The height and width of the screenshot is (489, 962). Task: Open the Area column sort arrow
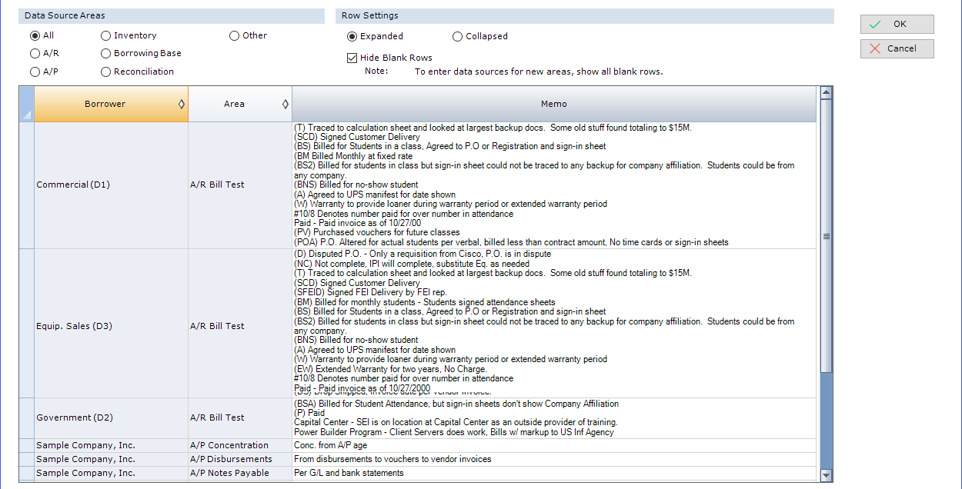(x=286, y=105)
